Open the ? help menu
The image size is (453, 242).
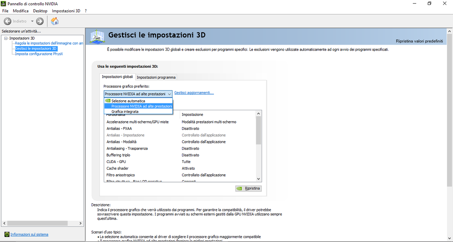pos(86,11)
